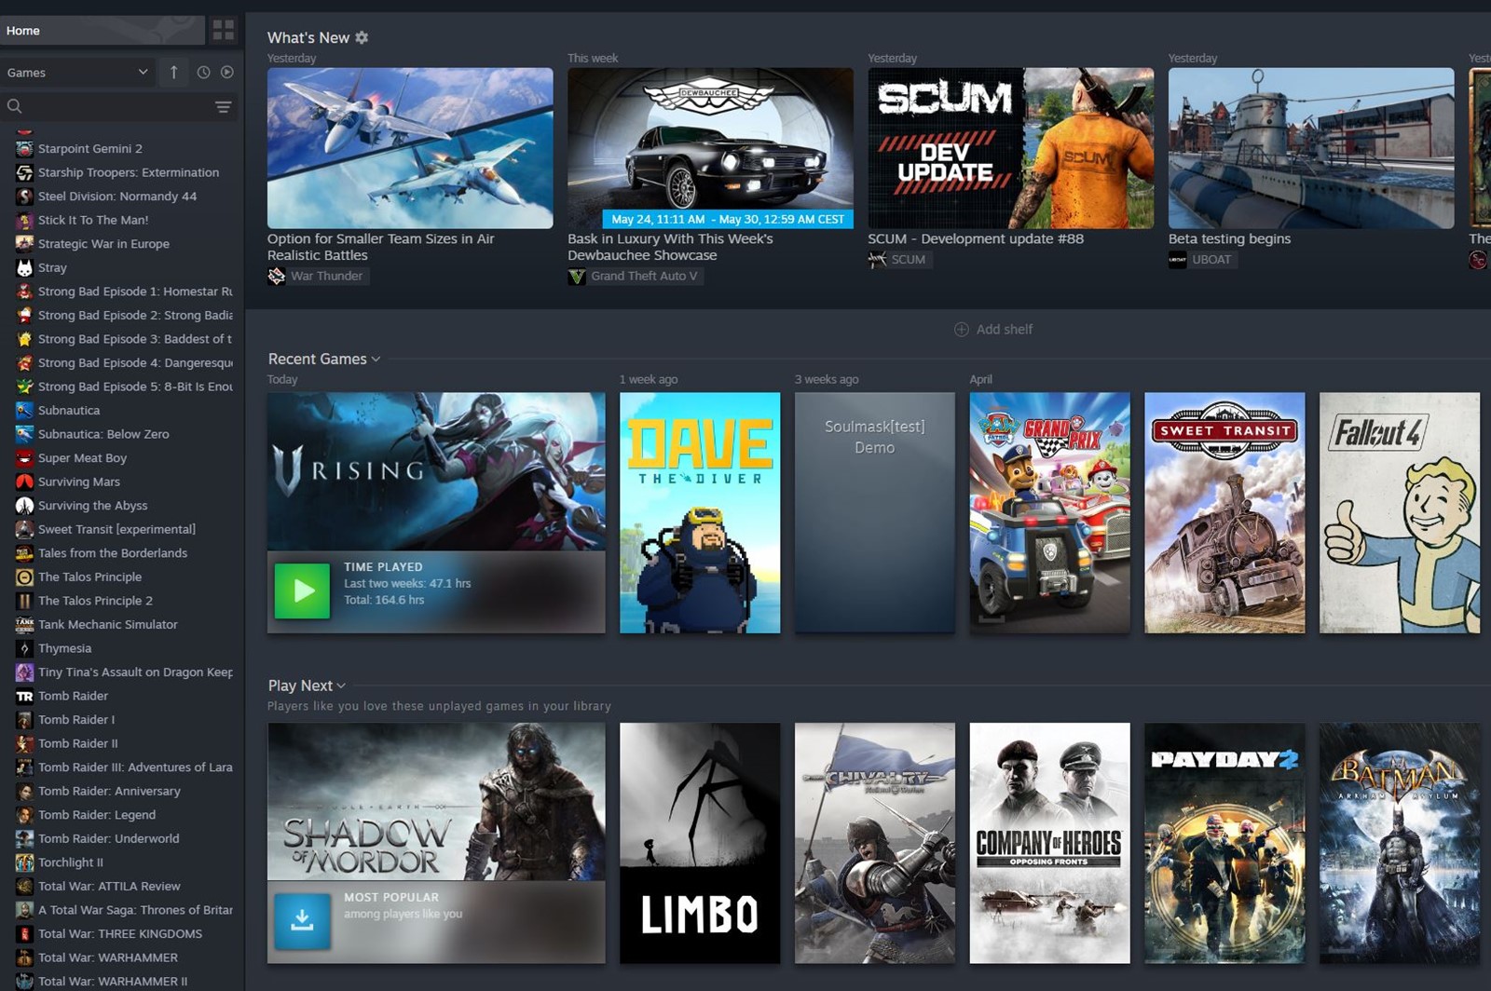This screenshot has width=1491, height=991.
Task: Open SCUM Dev Update news image
Action: coord(1011,148)
